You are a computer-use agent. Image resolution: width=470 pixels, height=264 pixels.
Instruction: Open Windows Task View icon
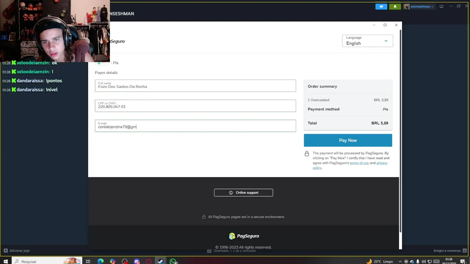[x=88, y=261]
